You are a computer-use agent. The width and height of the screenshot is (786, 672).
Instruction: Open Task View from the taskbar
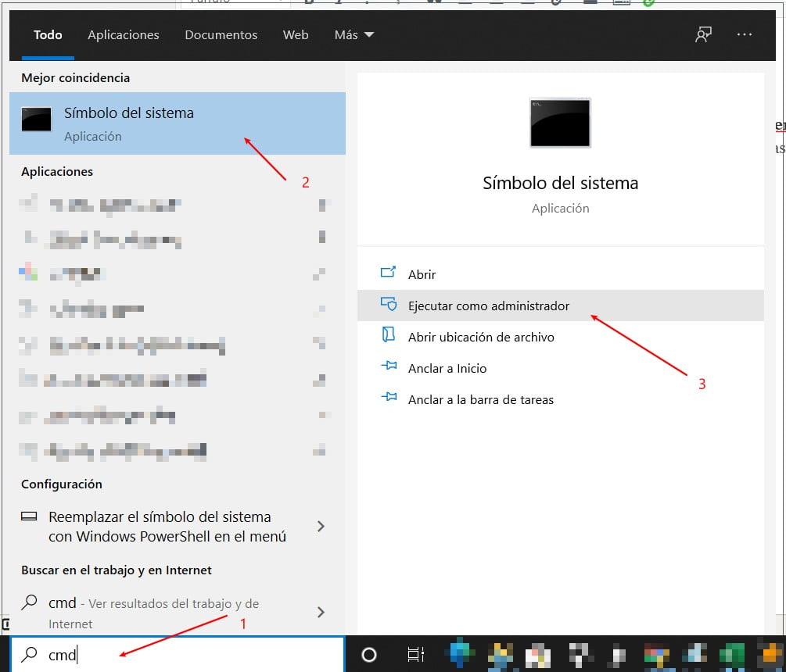(415, 655)
